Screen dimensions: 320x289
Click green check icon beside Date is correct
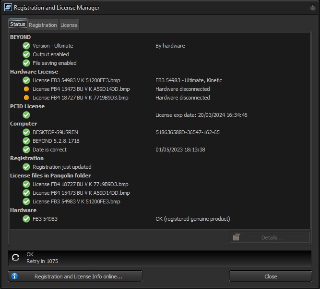point(26,150)
